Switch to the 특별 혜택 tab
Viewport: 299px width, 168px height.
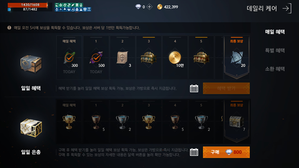pyautogui.click(x=275, y=51)
